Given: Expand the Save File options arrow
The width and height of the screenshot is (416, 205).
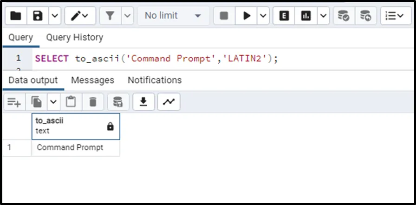Looking at the screenshot, I should click(x=55, y=16).
